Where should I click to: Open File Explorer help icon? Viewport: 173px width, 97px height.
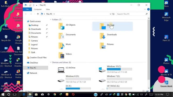pyautogui.click(x=148, y=9)
